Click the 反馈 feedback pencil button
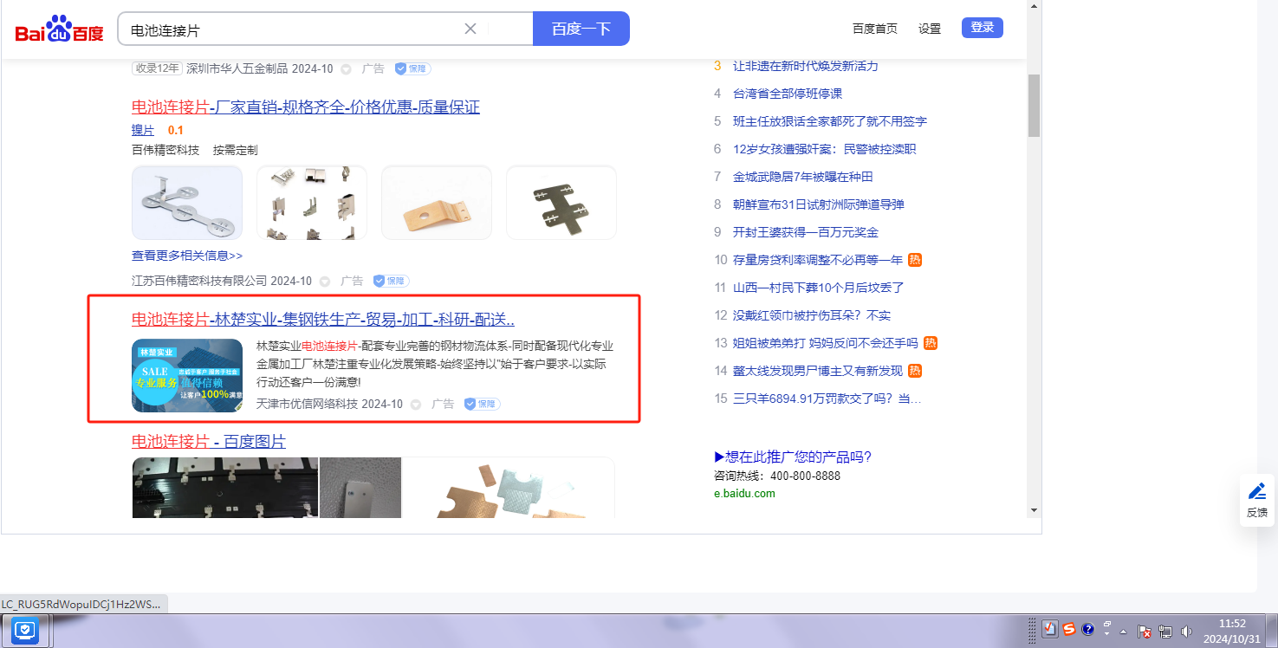This screenshot has height=648, width=1278. 1257,501
